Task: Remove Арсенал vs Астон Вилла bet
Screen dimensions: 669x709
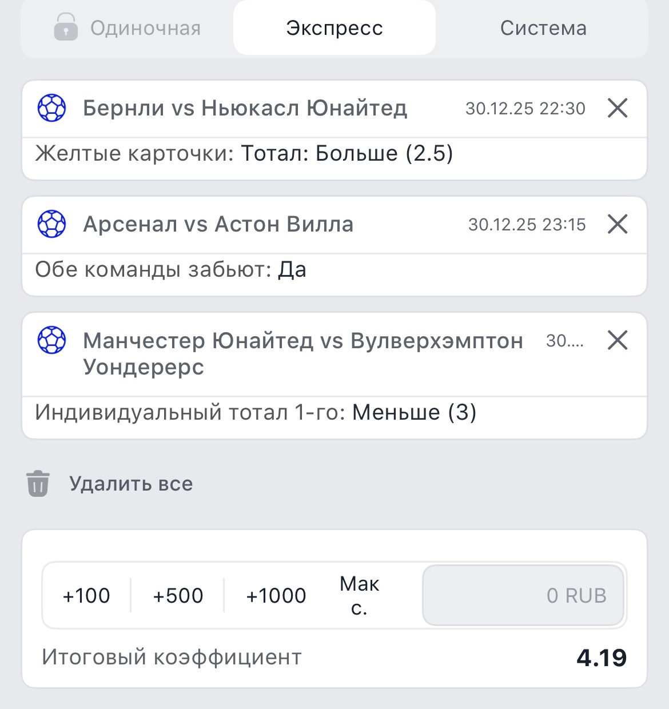Action: tap(618, 224)
